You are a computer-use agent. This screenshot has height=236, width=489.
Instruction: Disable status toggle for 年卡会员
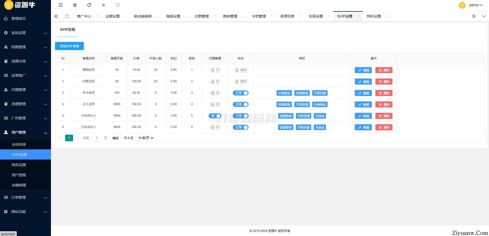[x=240, y=93]
